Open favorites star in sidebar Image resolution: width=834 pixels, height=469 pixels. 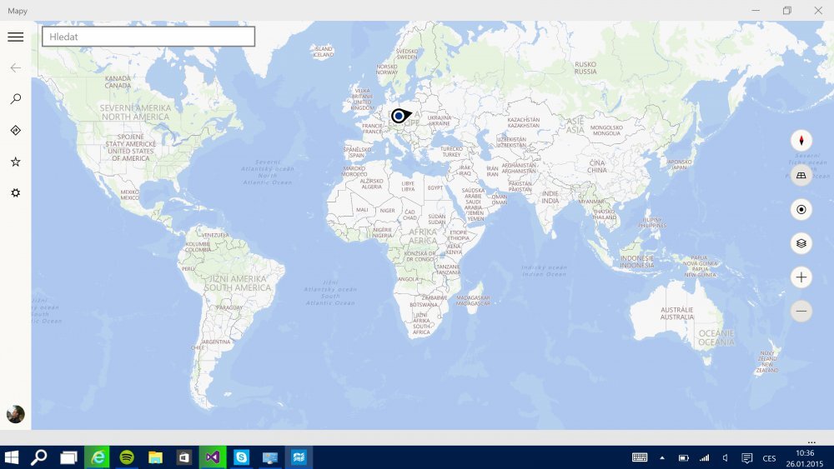(15, 162)
